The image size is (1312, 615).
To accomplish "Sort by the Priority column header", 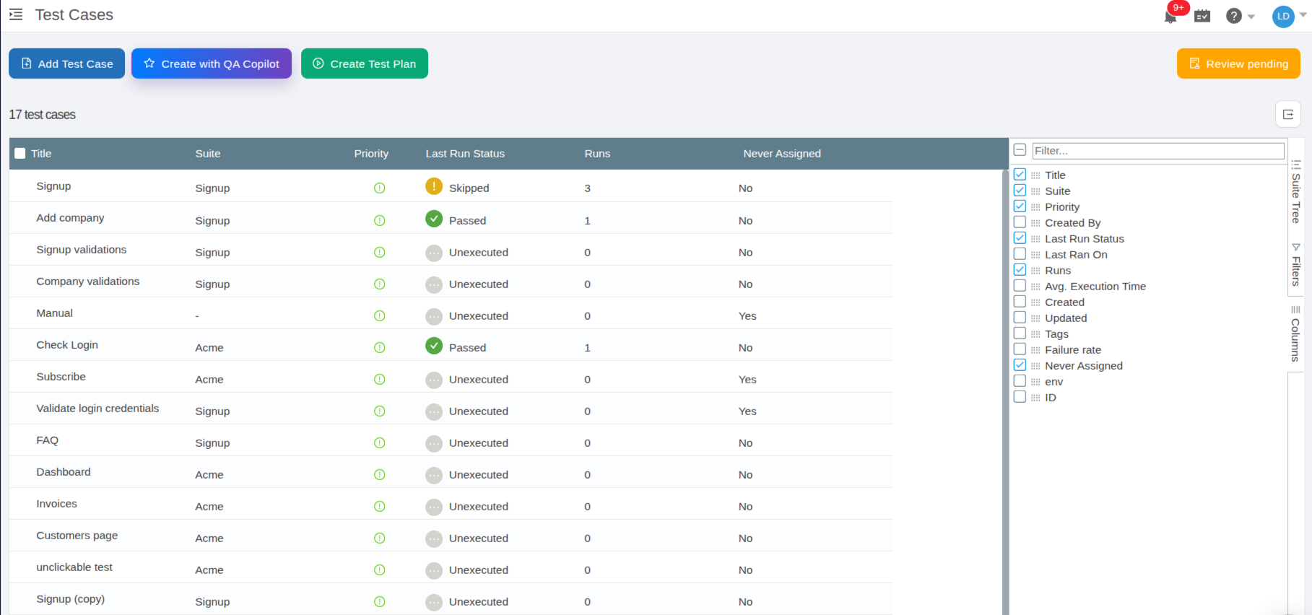I will point(371,154).
